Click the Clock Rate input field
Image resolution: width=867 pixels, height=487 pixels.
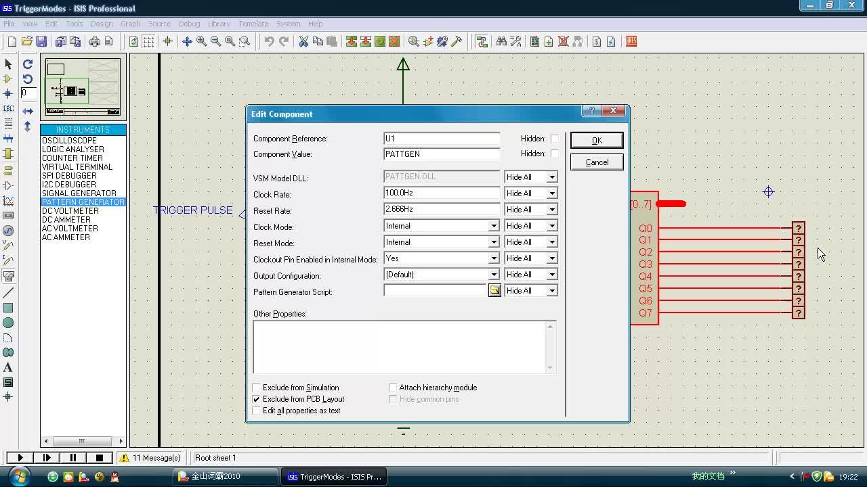coord(442,193)
